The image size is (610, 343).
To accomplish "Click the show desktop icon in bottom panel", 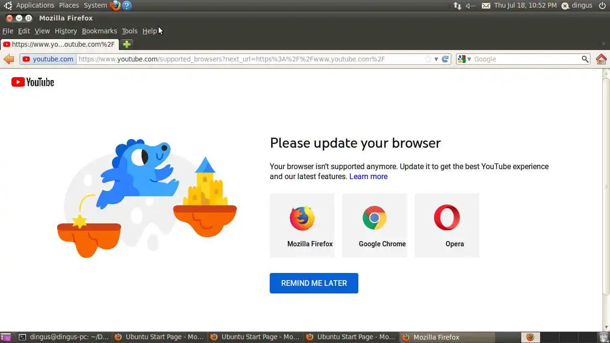I will coord(7,337).
